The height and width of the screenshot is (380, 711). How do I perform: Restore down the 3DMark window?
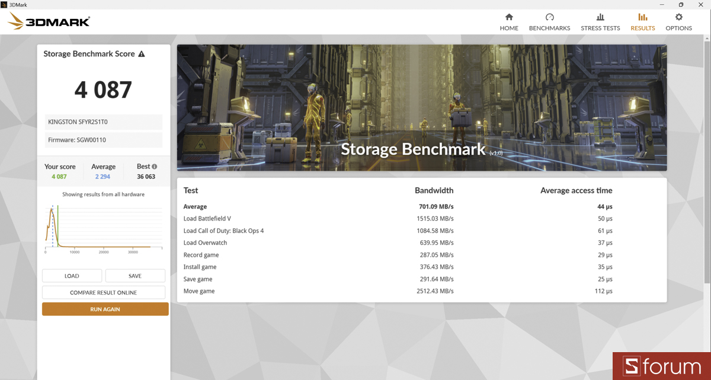tap(681, 4)
